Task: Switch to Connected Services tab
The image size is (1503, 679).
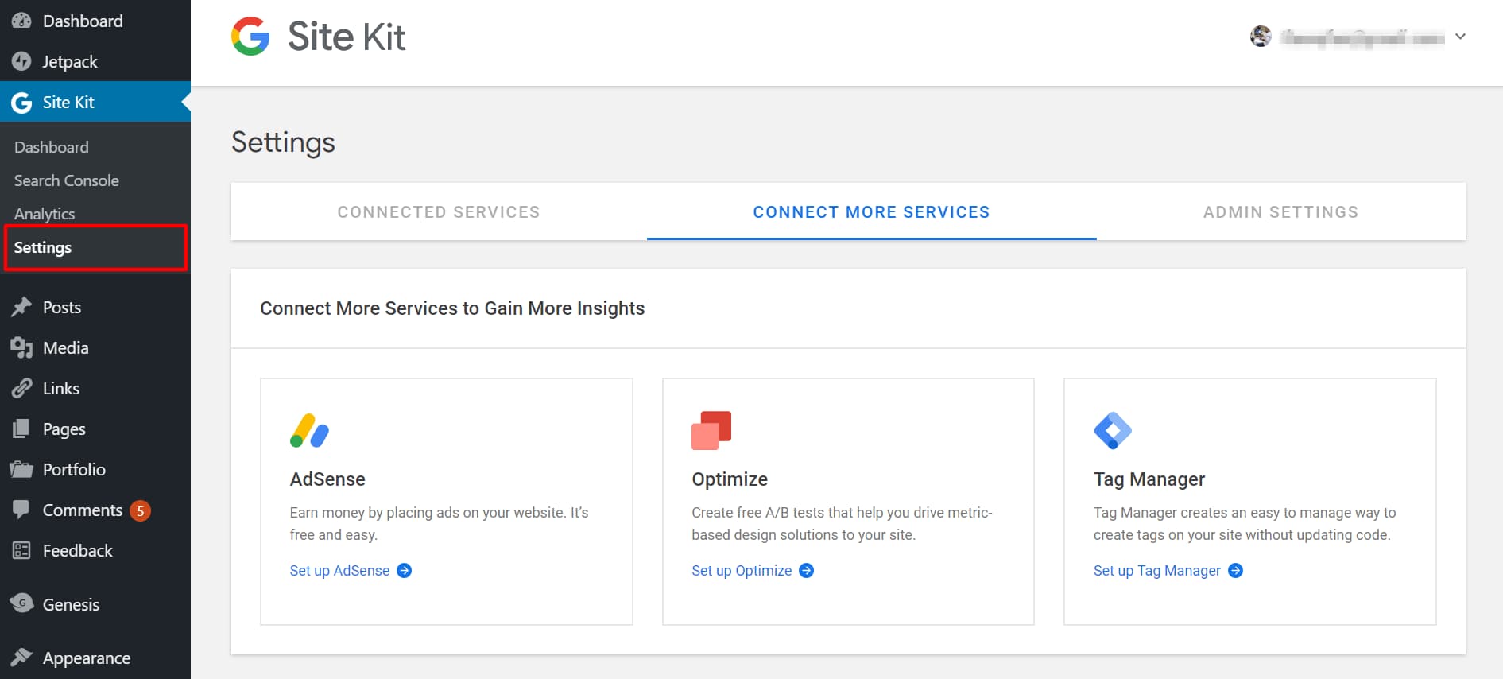Action: click(x=439, y=211)
